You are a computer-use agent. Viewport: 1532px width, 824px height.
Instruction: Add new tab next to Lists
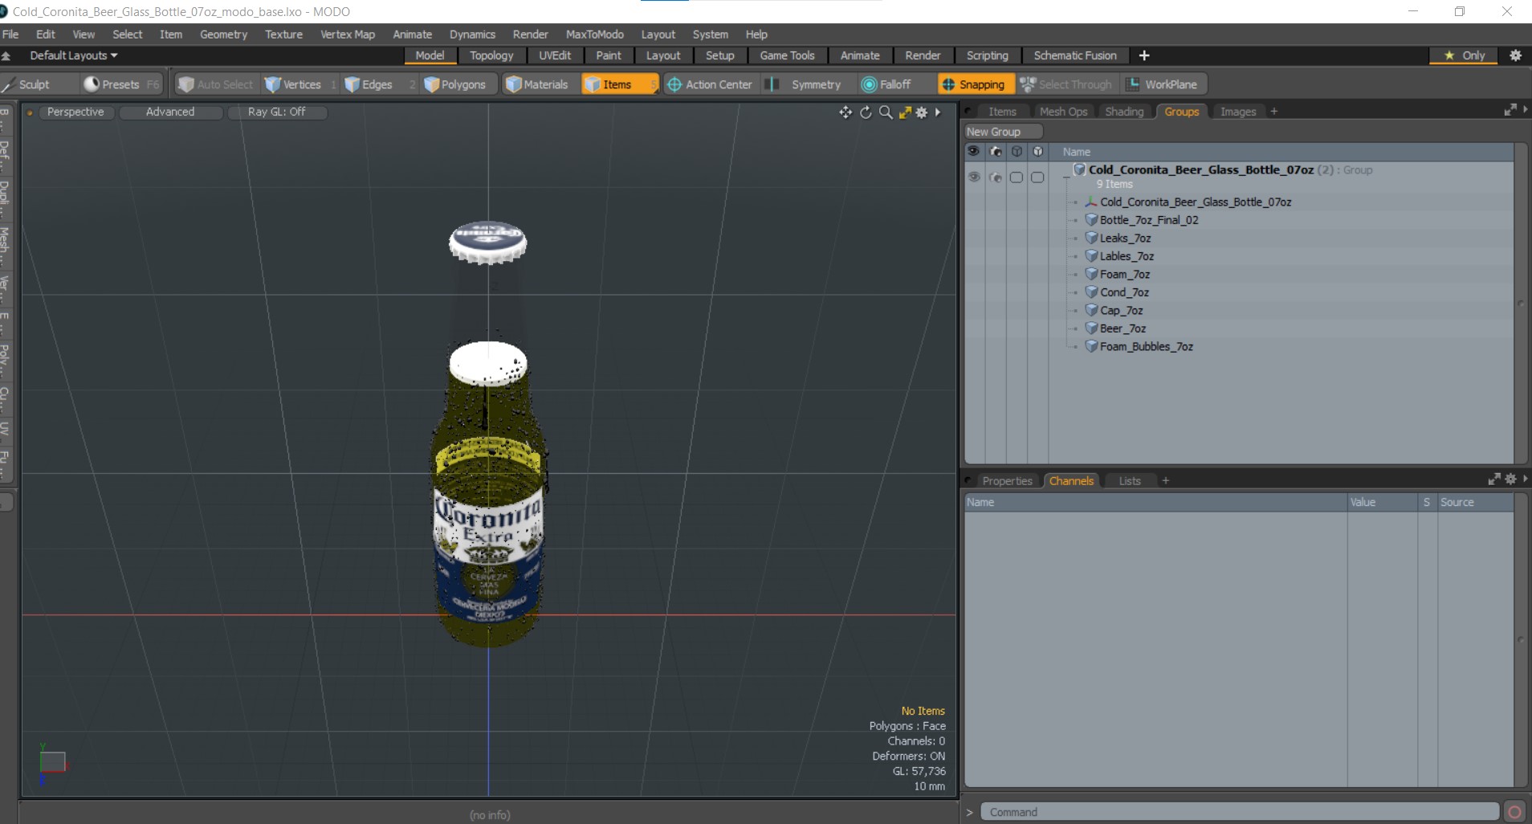(x=1165, y=481)
